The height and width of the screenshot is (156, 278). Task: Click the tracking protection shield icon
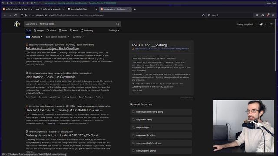pyautogui.click(x=22, y=16)
